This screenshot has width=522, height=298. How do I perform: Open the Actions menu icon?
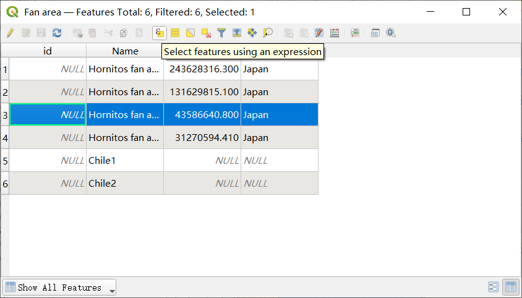point(391,33)
